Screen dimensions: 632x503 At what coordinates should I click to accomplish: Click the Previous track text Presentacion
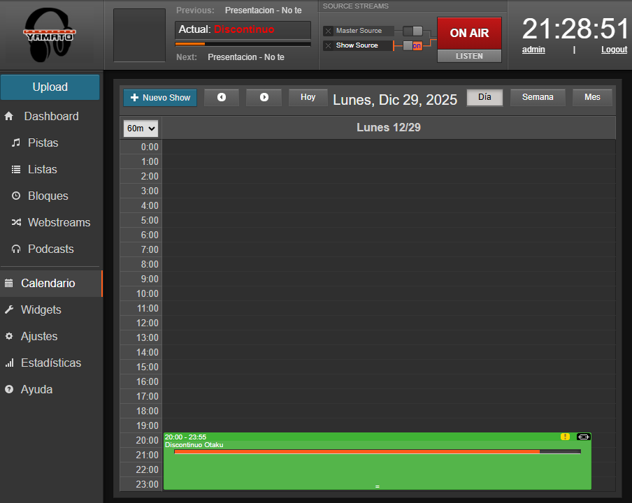coord(263,10)
